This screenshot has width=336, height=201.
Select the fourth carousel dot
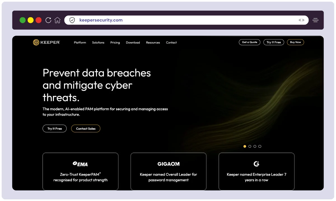pyautogui.click(x=260, y=146)
